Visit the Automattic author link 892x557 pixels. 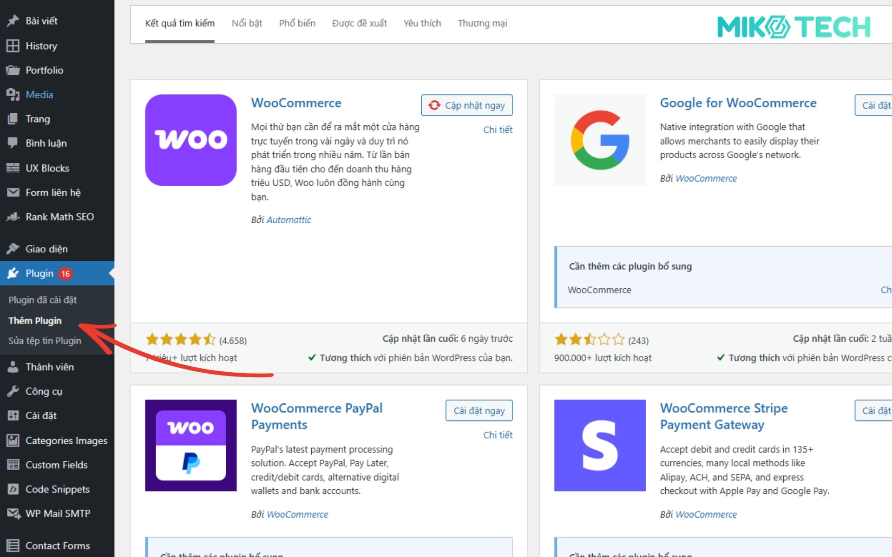pos(288,220)
